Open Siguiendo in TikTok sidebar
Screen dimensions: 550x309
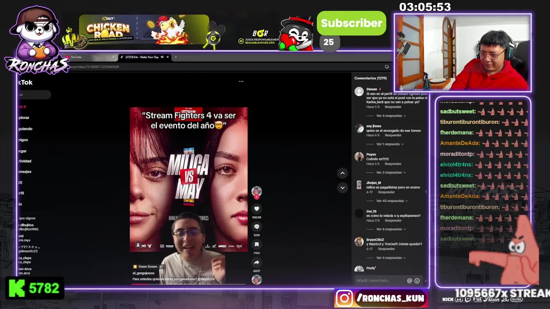(x=25, y=129)
